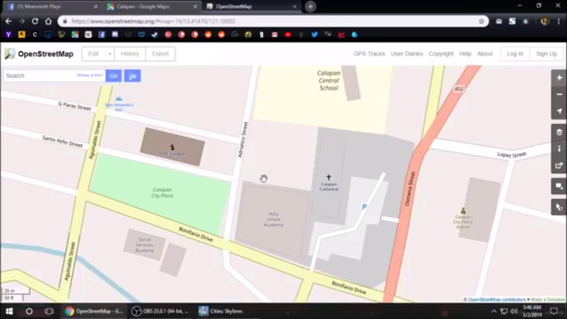Open the map Layers panel
Screen dimensions: 567x319
tap(559, 132)
